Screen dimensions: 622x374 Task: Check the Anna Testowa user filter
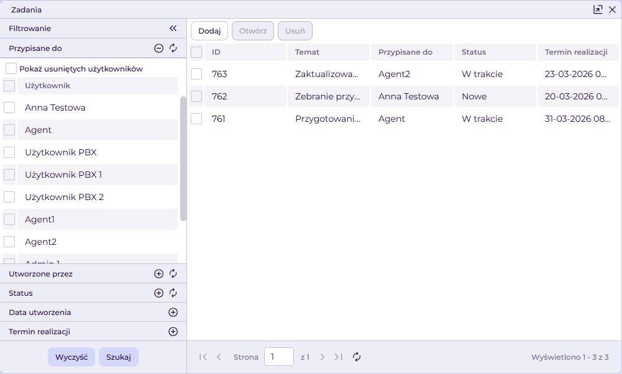point(9,107)
